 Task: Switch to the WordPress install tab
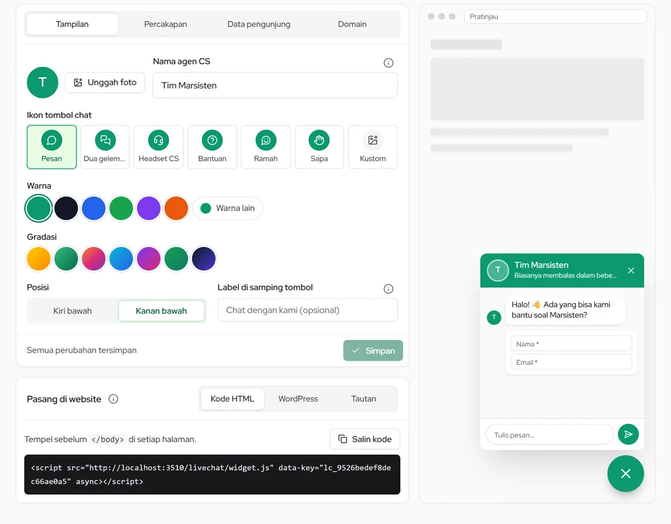[x=298, y=399]
